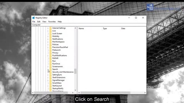This screenshot has width=184, height=103.
Task: Open the Help menu
Action: [60, 22]
